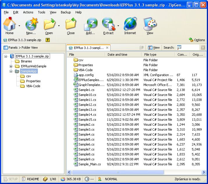Open the dropdown arrow next to Open

[x=59, y=26]
